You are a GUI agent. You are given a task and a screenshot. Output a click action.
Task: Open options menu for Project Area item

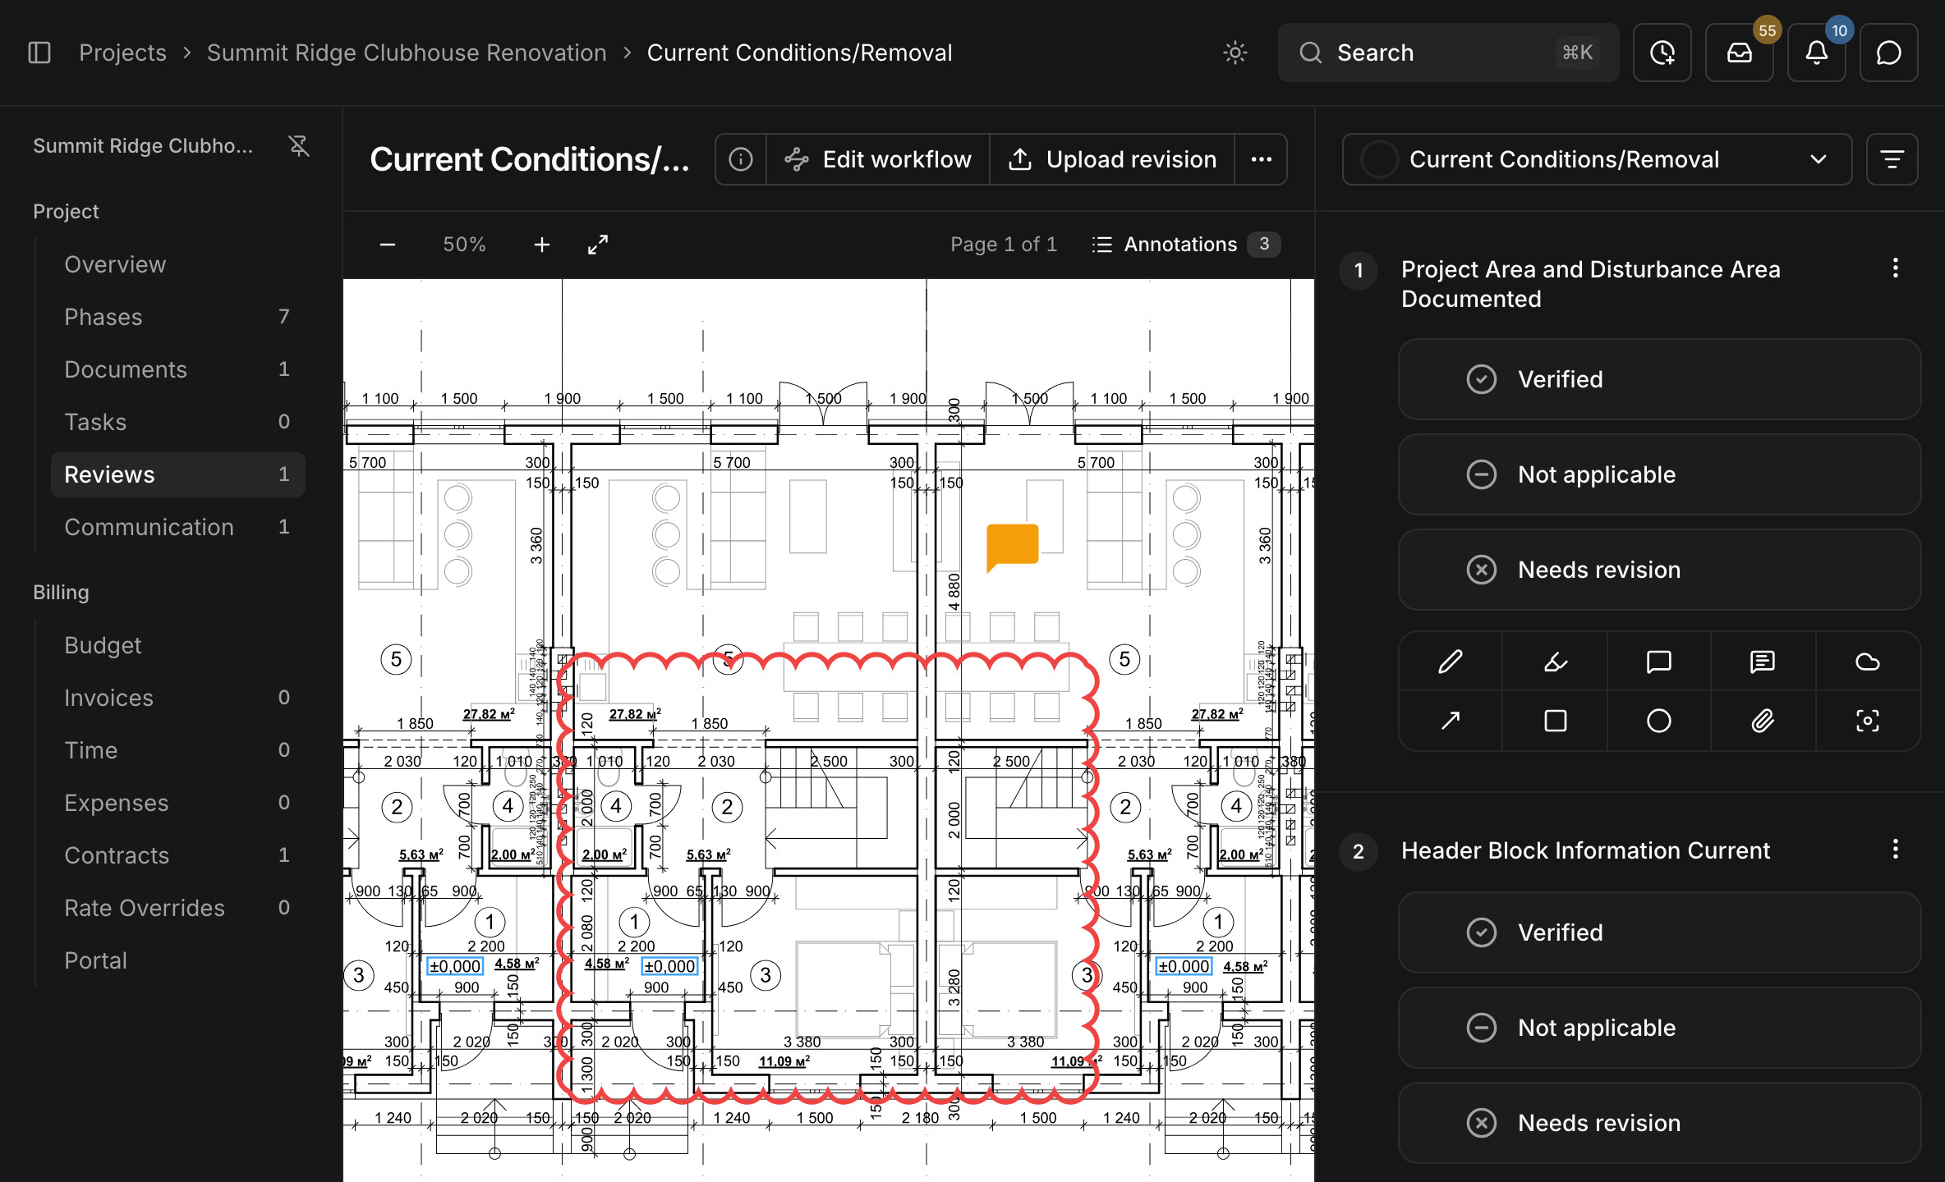(1896, 268)
